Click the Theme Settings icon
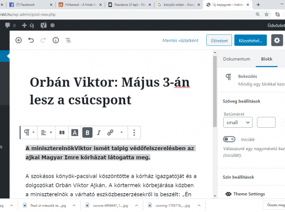Viewport: 285px width, 212px height. point(228,194)
